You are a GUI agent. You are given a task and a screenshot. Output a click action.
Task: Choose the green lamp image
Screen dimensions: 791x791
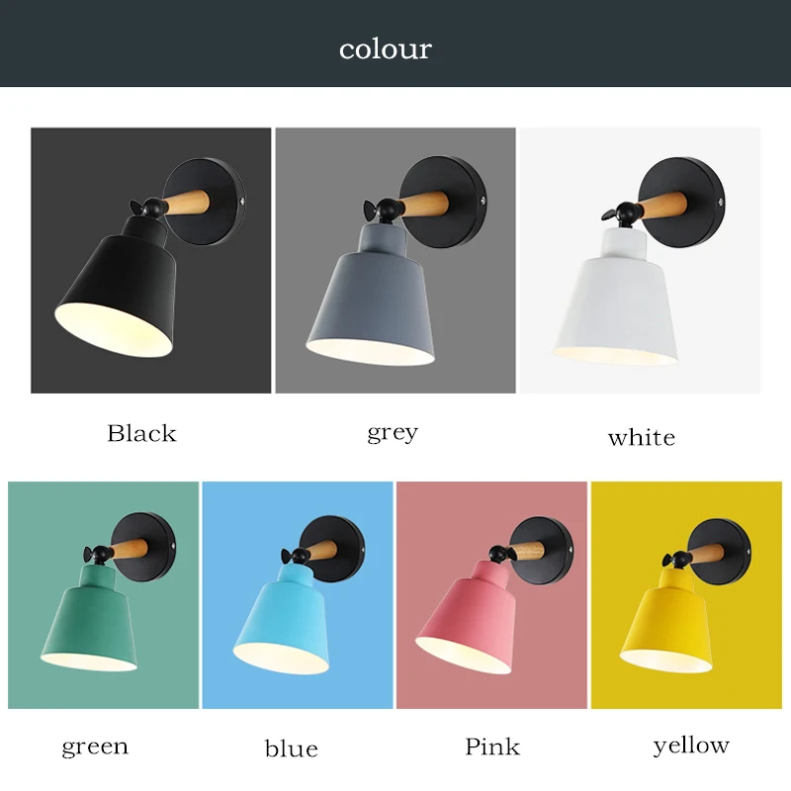[104, 595]
